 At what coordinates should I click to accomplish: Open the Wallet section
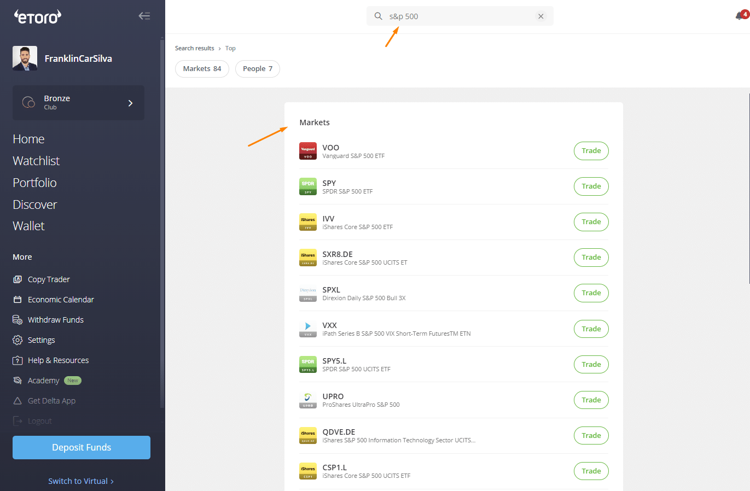pyautogui.click(x=28, y=226)
